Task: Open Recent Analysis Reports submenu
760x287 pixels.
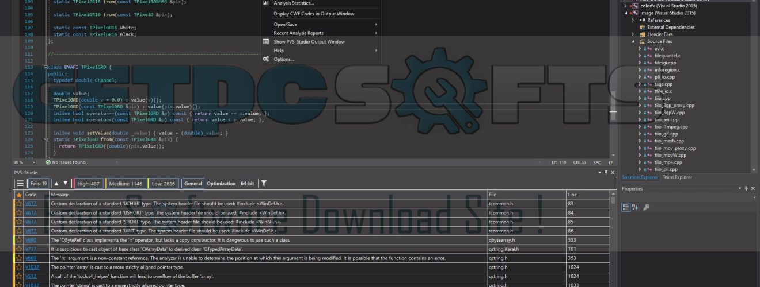Action: coord(321,33)
